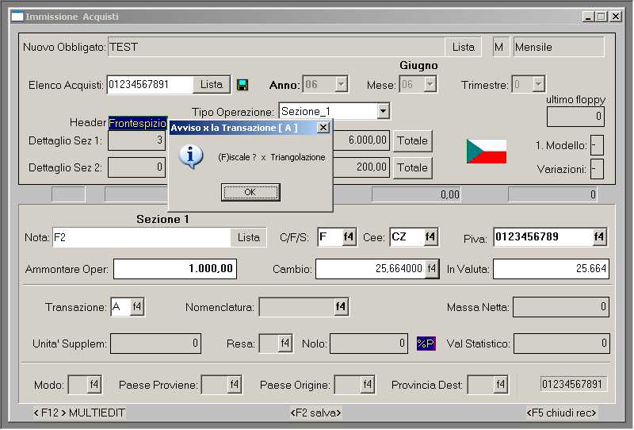
Task: Click the Elenco Acquisti number field
Action: point(151,84)
